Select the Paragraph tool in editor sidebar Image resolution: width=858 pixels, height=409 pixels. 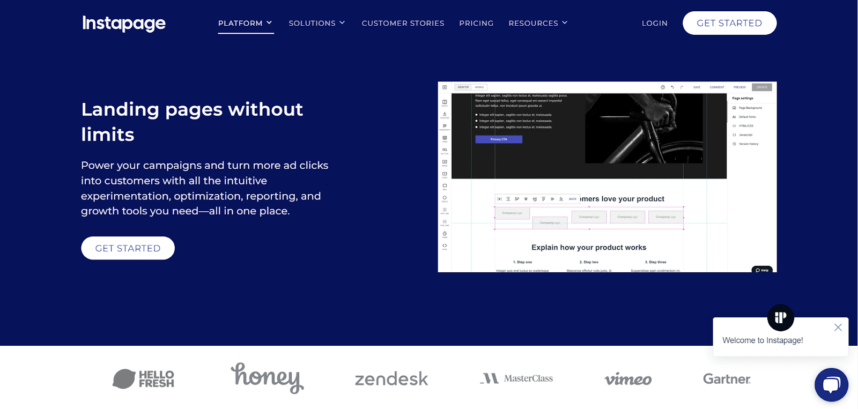click(445, 127)
